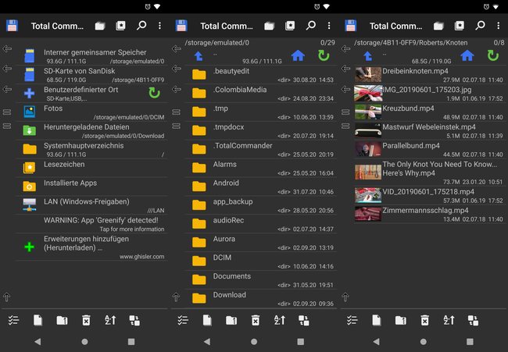The height and width of the screenshot is (352, 508).
Task: Tap Android home button on middle screen
Action: click(254, 341)
